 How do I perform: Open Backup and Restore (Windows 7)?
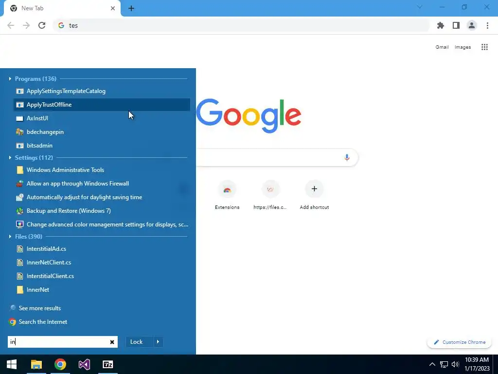pyautogui.click(x=102, y=211)
